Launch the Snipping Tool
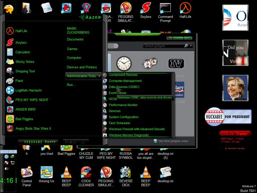The image size is (257, 193). [21, 71]
